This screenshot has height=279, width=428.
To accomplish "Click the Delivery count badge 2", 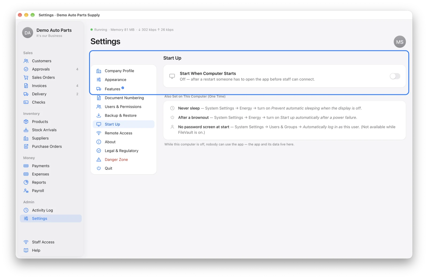I will pos(77,94).
